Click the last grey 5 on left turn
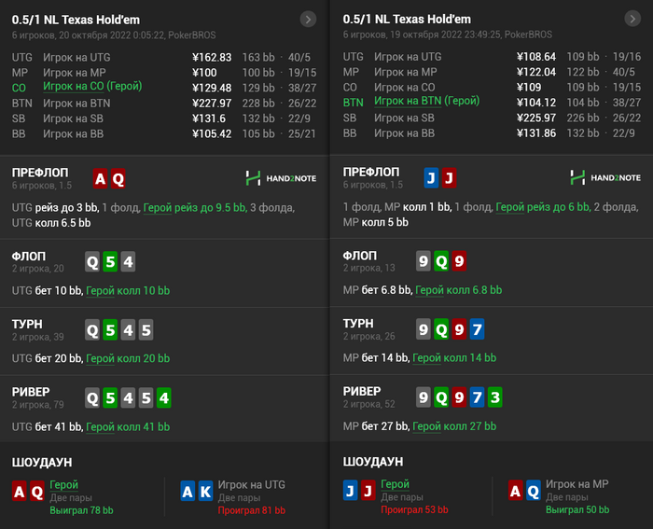Viewport: 653px width, 529px height. point(146,330)
